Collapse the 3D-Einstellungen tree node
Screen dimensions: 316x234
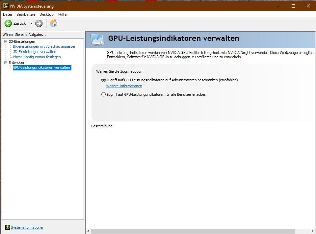(6, 41)
